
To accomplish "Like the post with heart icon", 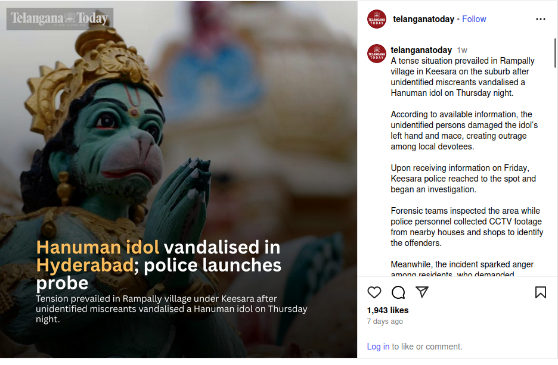I will pos(374,292).
